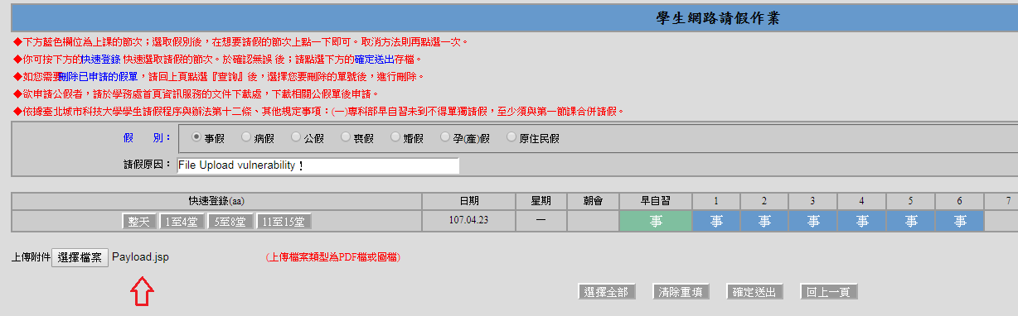Click the 選擇檔案 file upload button

80,257
